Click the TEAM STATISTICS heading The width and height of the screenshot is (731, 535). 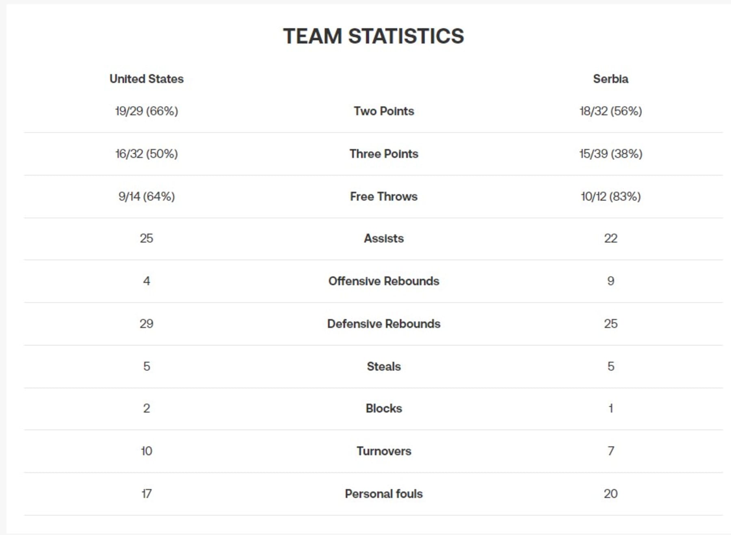(373, 36)
